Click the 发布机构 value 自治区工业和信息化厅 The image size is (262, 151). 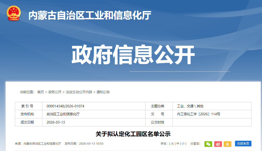[x=63, y=114]
